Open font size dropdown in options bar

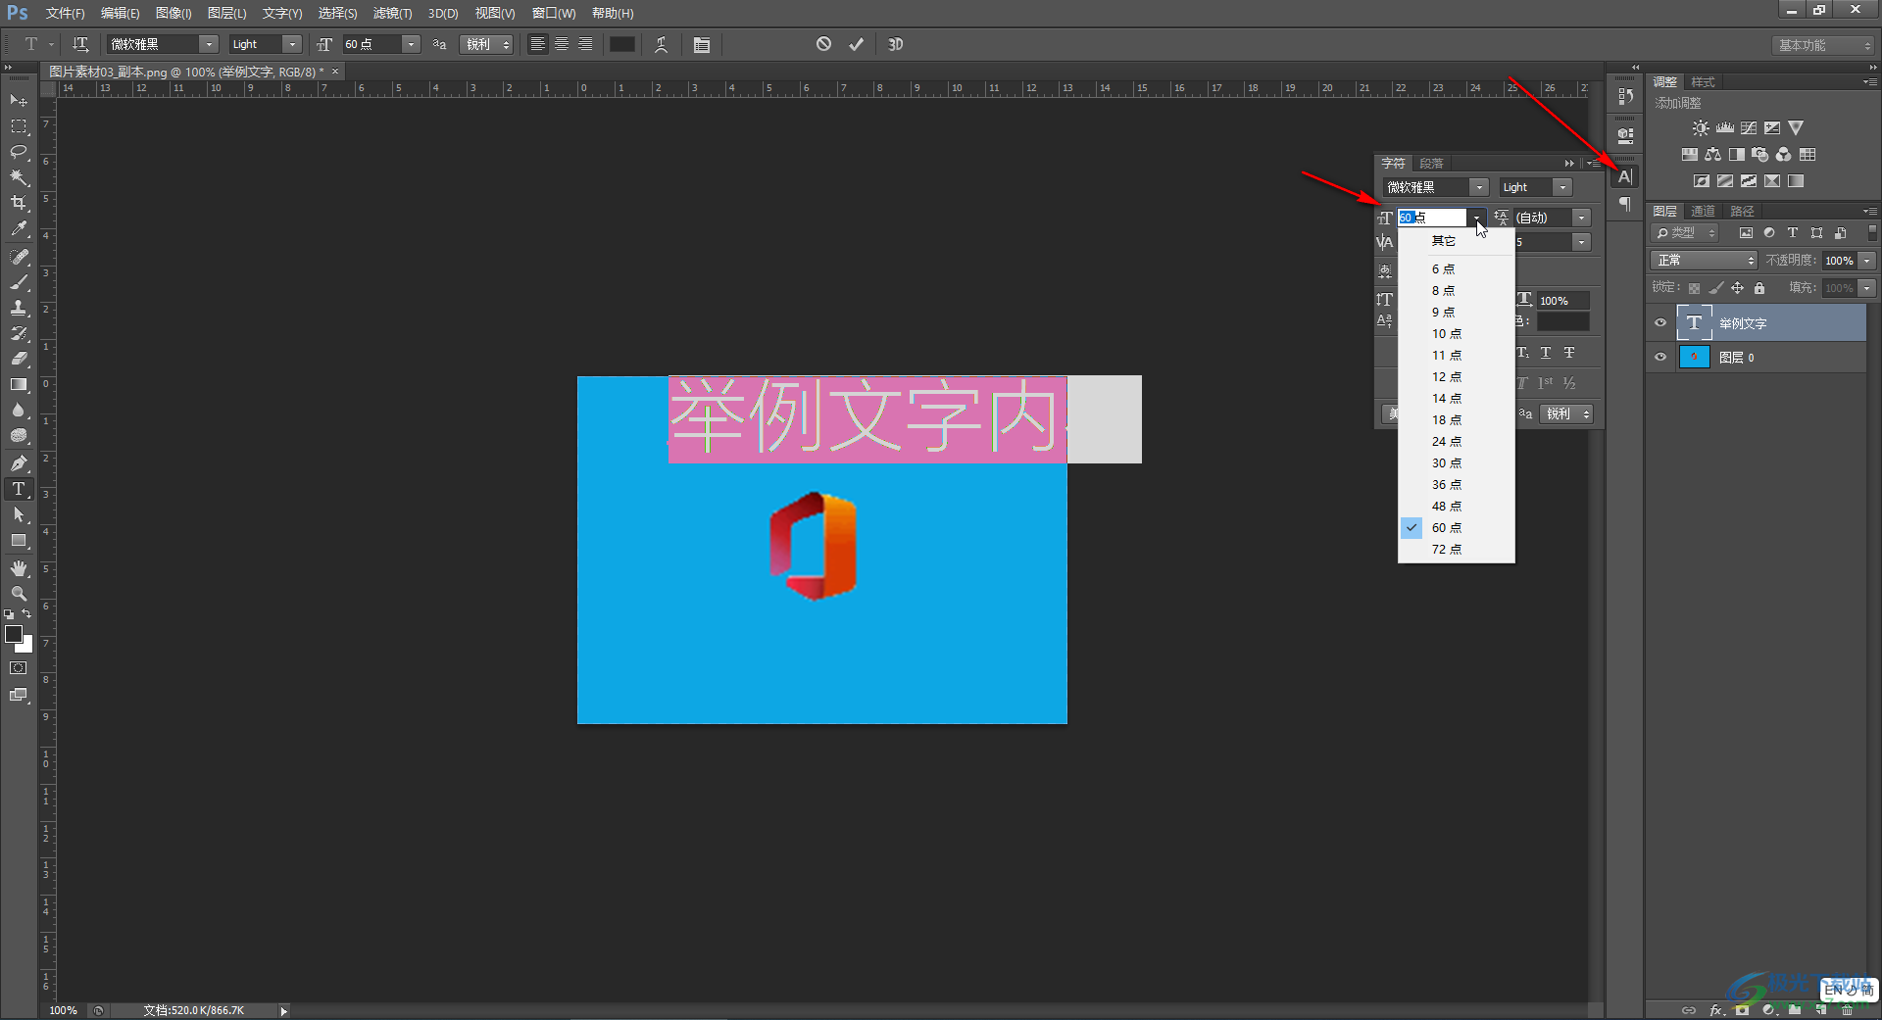(x=412, y=44)
